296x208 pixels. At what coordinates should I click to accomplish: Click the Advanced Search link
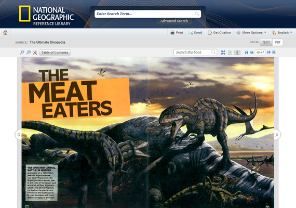174,21
